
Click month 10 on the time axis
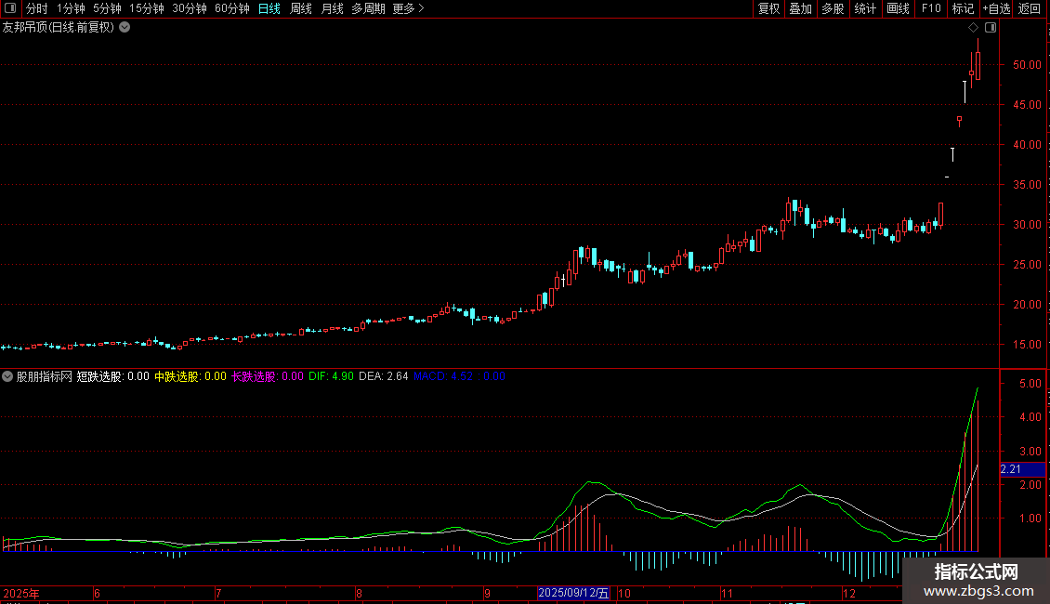[x=624, y=593]
